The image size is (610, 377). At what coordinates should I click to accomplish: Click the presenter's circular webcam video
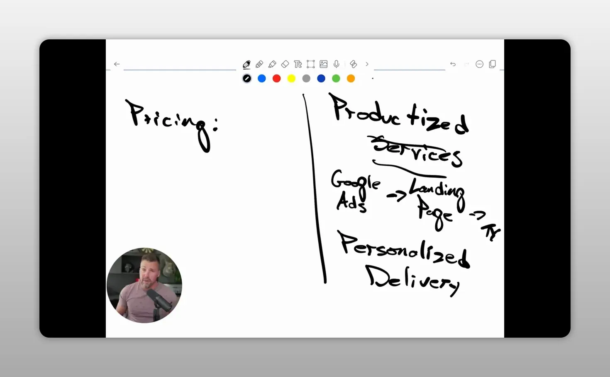(144, 285)
